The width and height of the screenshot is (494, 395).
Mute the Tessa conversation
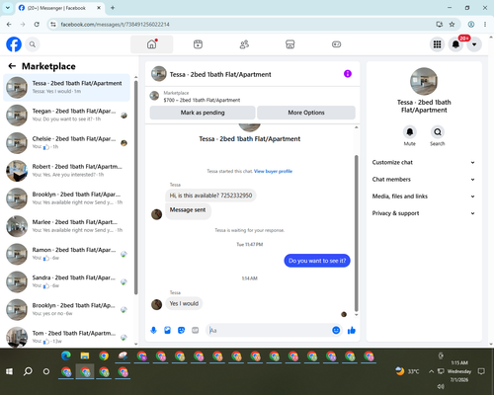(x=410, y=132)
